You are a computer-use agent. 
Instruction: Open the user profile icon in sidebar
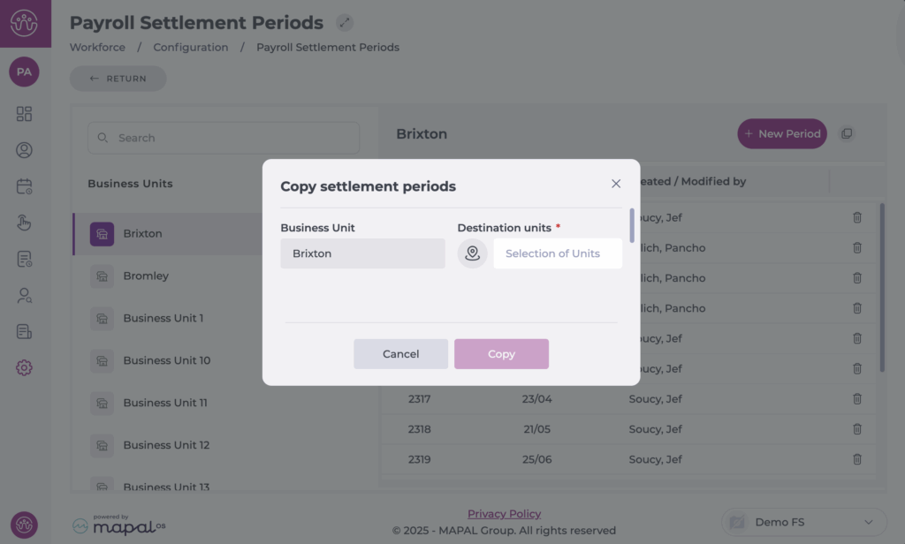pyautogui.click(x=24, y=150)
